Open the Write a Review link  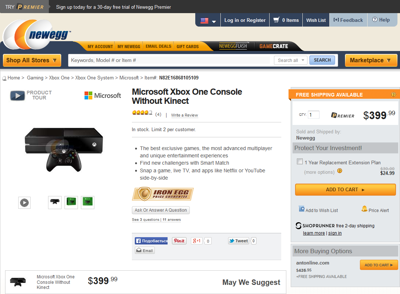point(184,115)
